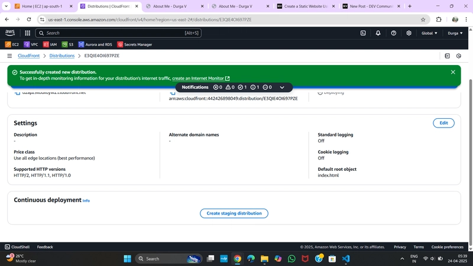Click the Windows taskbar Search box
This screenshot has width=473, height=266.
169,259
